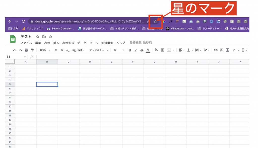This screenshot has height=148, width=258.
Task: Open the sillagetone bookmark
Action: [x=180, y=29]
